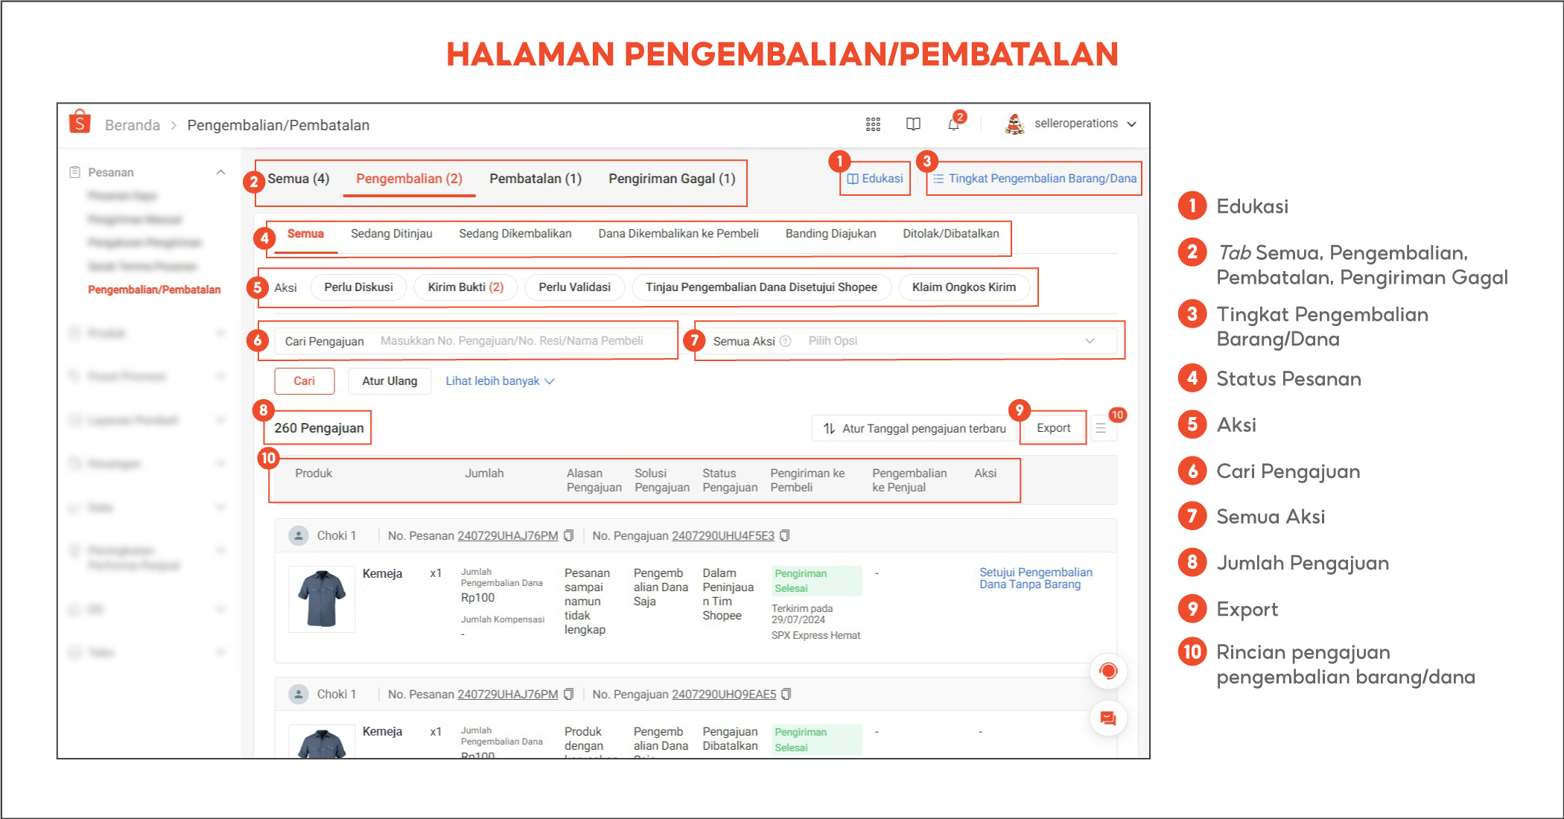The width and height of the screenshot is (1564, 819).
Task: Open the floating chat bubble icon
Action: [1107, 718]
